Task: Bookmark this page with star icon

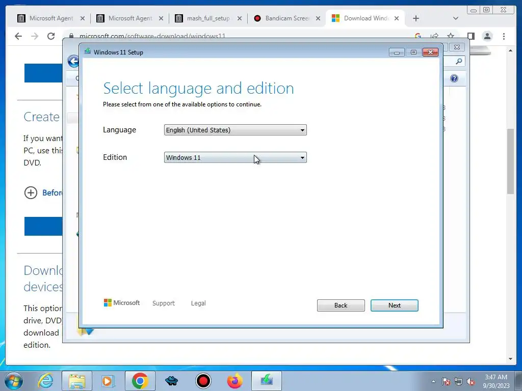Action: coord(451,36)
